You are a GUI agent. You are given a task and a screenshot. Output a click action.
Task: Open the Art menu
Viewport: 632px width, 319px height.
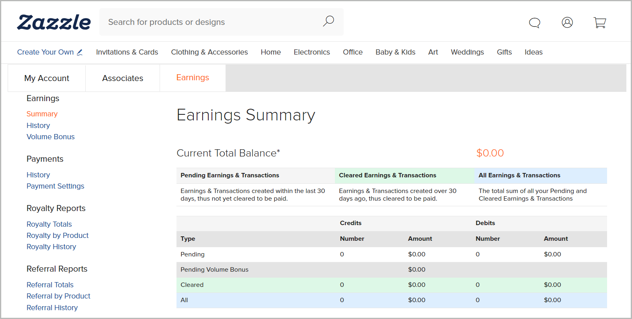tap(433, 52)
